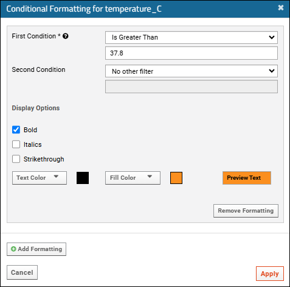The width and height of the screenshot is (290, 287).
Task: Click the black text color swatch
Action: point(83,178)
